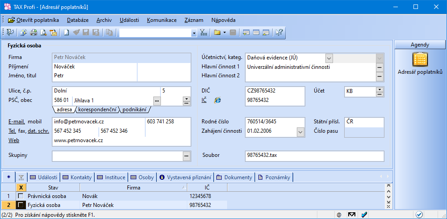Click the greyed-out checkmark toolbar icon
The image size is (447, 219).
[76, 33]
